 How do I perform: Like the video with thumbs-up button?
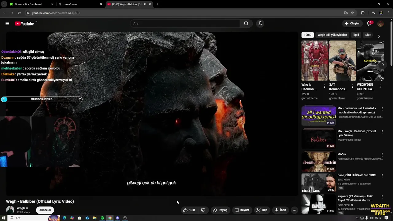189,210
